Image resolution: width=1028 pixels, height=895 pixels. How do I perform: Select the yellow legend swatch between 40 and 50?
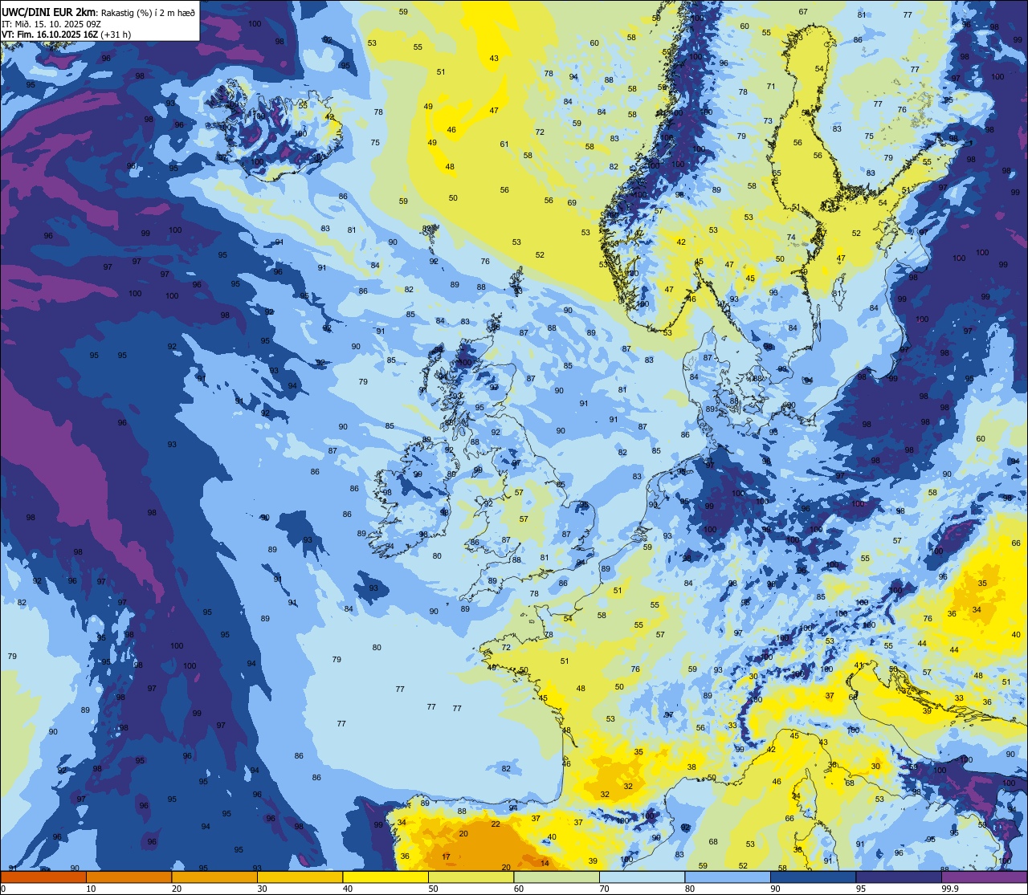pos(385,877)
